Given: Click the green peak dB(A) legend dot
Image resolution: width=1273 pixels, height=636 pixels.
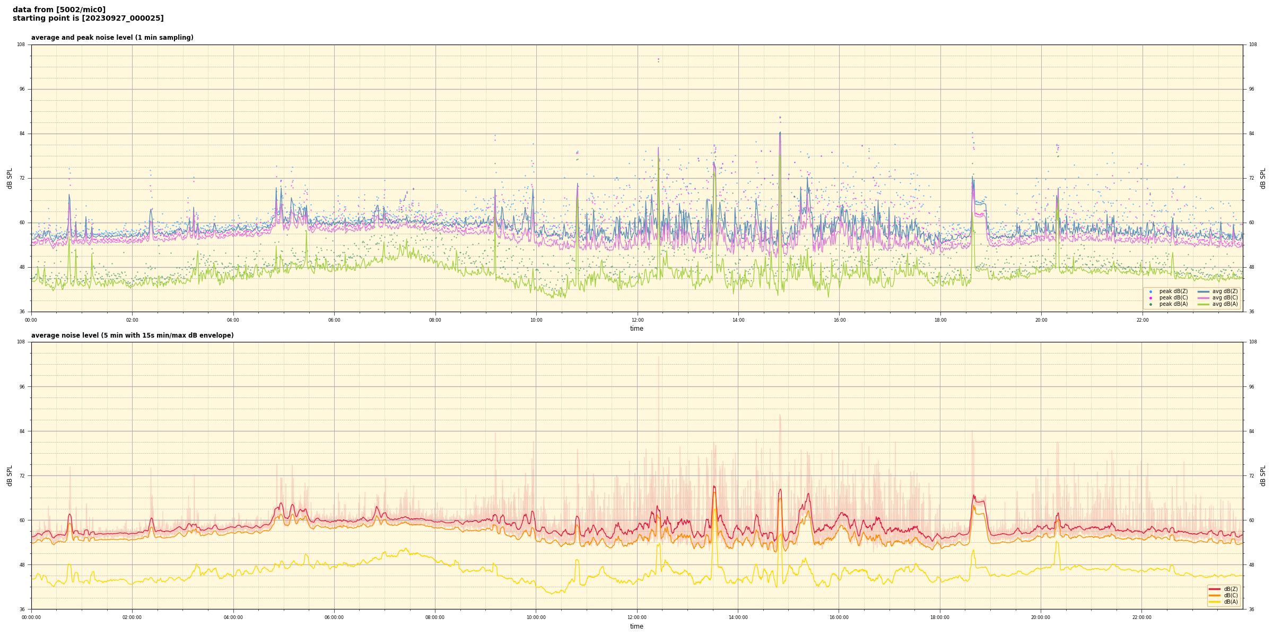Looking at the screenshot, I should (1150, 304).
